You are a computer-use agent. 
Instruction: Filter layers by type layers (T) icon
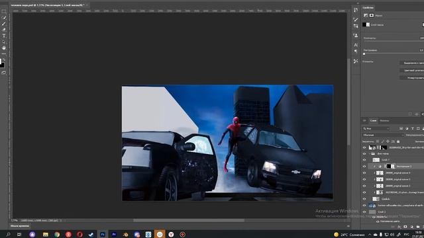coord(412,128)
